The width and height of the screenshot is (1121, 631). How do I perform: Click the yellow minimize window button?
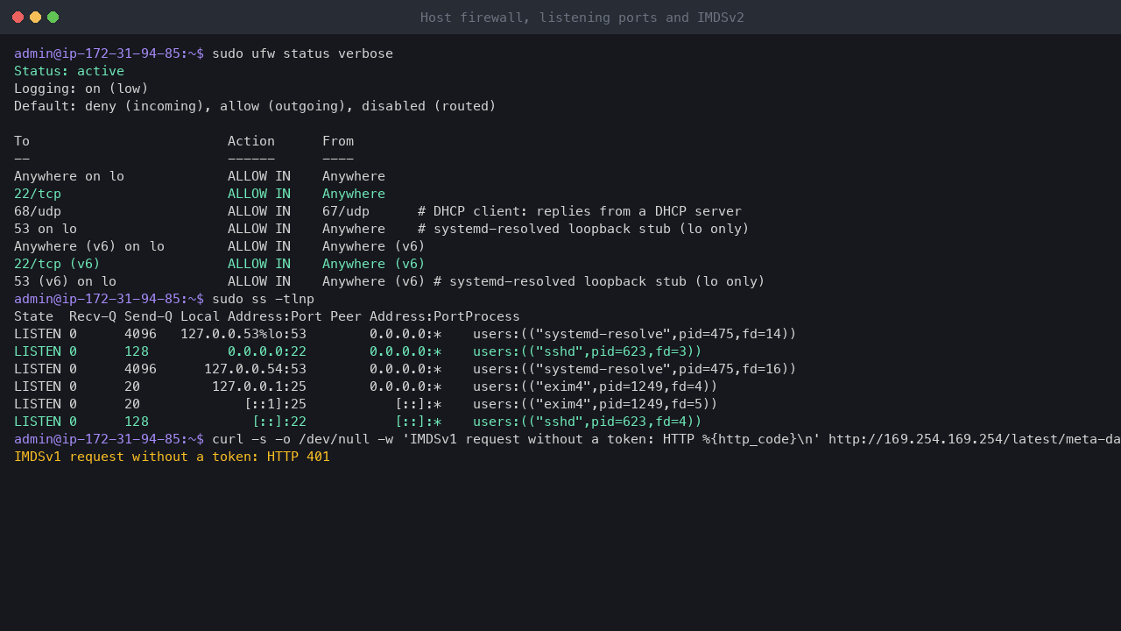(x=35, y=18)
